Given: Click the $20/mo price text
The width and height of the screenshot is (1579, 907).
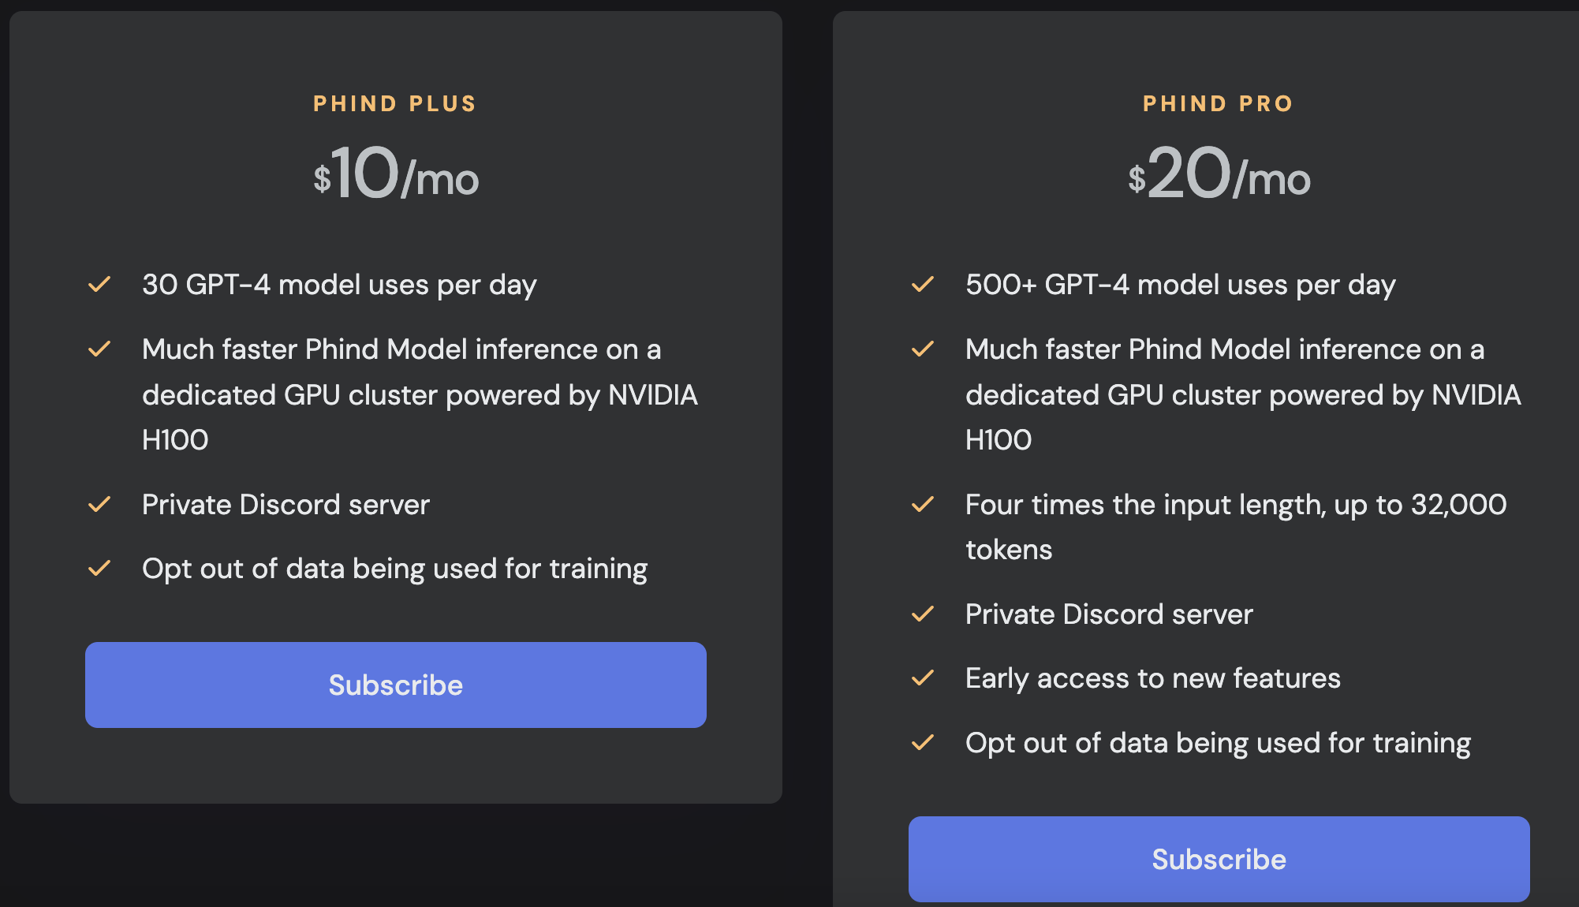Looking at the screenshot, I should point(1219,174).
